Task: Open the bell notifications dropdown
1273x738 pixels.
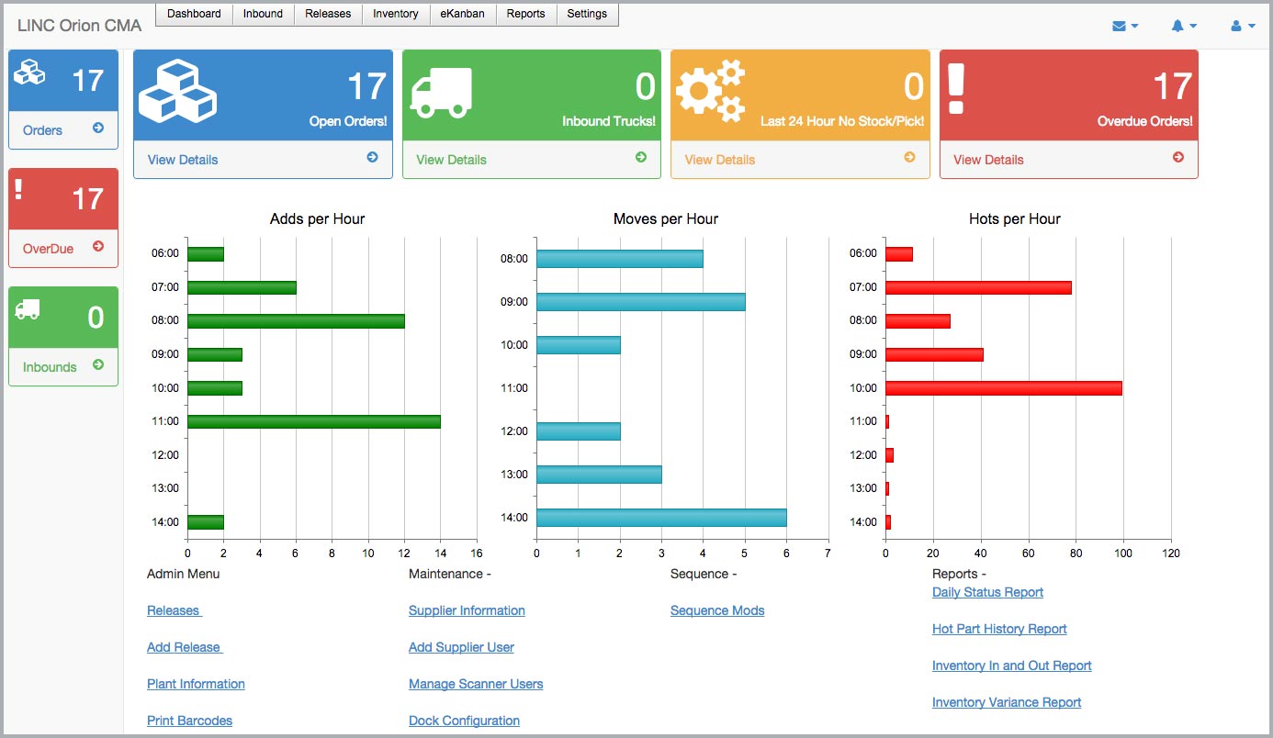Action: [x=1183, y=26]
